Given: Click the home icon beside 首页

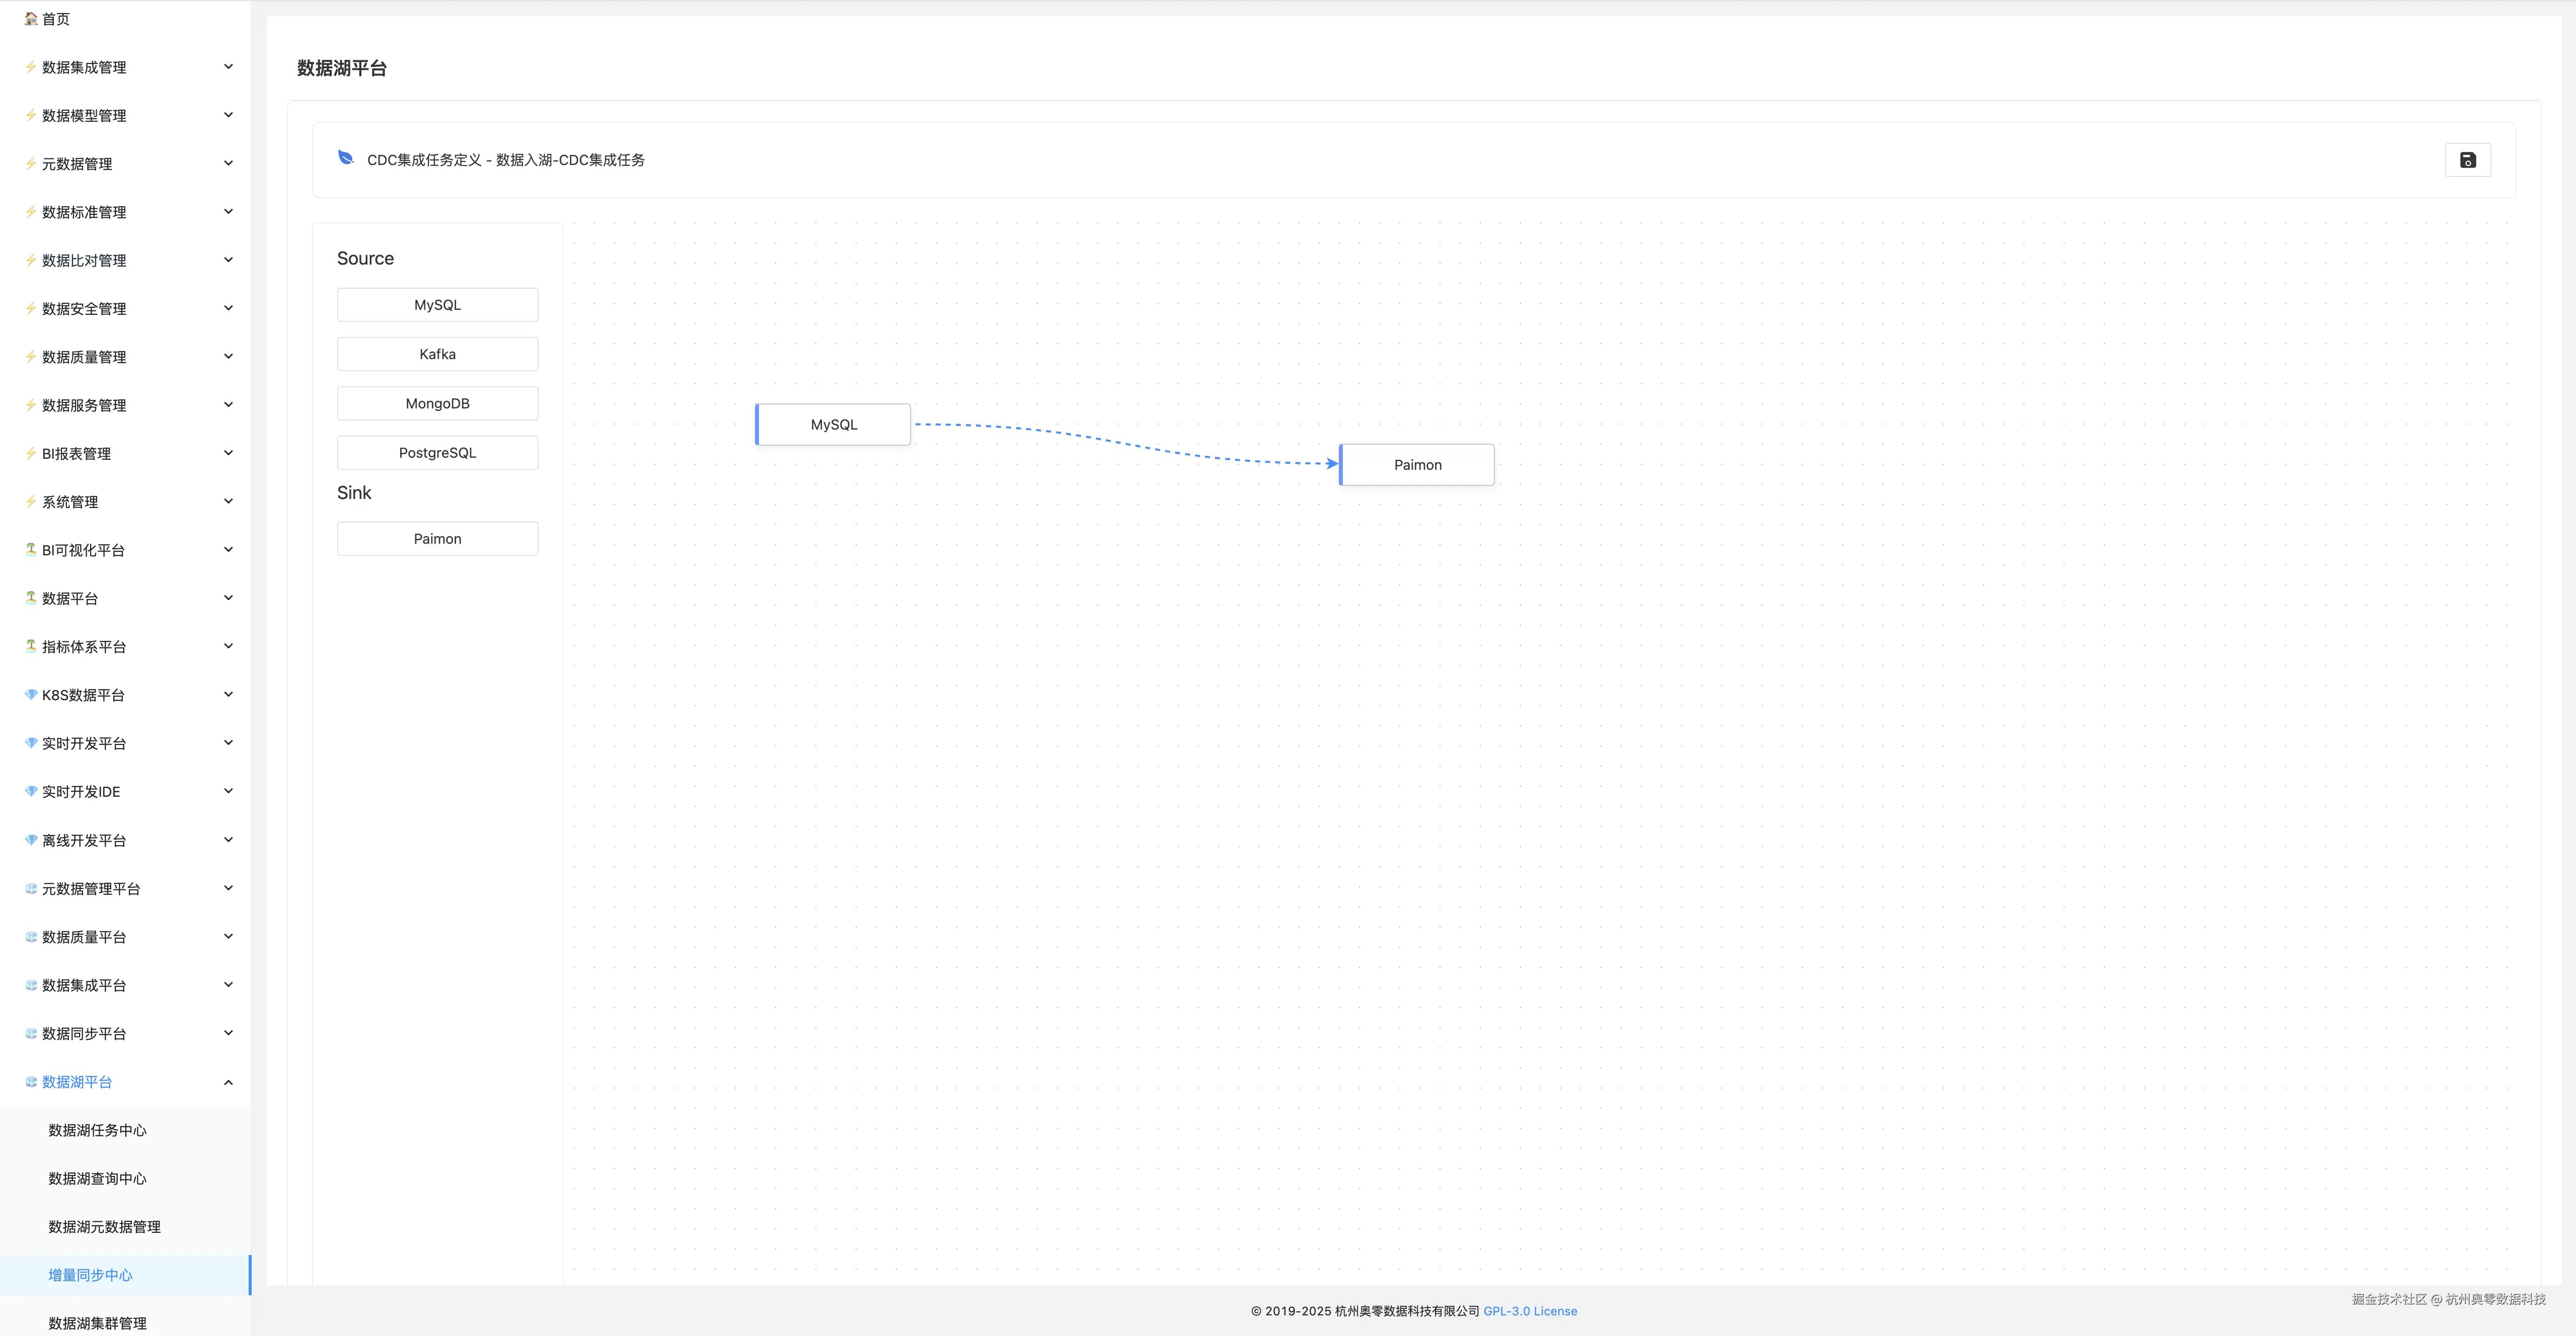Looking at the screenshot, I should pos(31,19).
